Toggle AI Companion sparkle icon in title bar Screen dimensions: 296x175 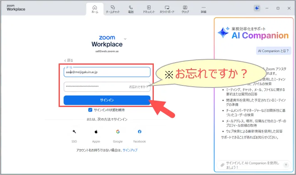click(x=257, y=8)
